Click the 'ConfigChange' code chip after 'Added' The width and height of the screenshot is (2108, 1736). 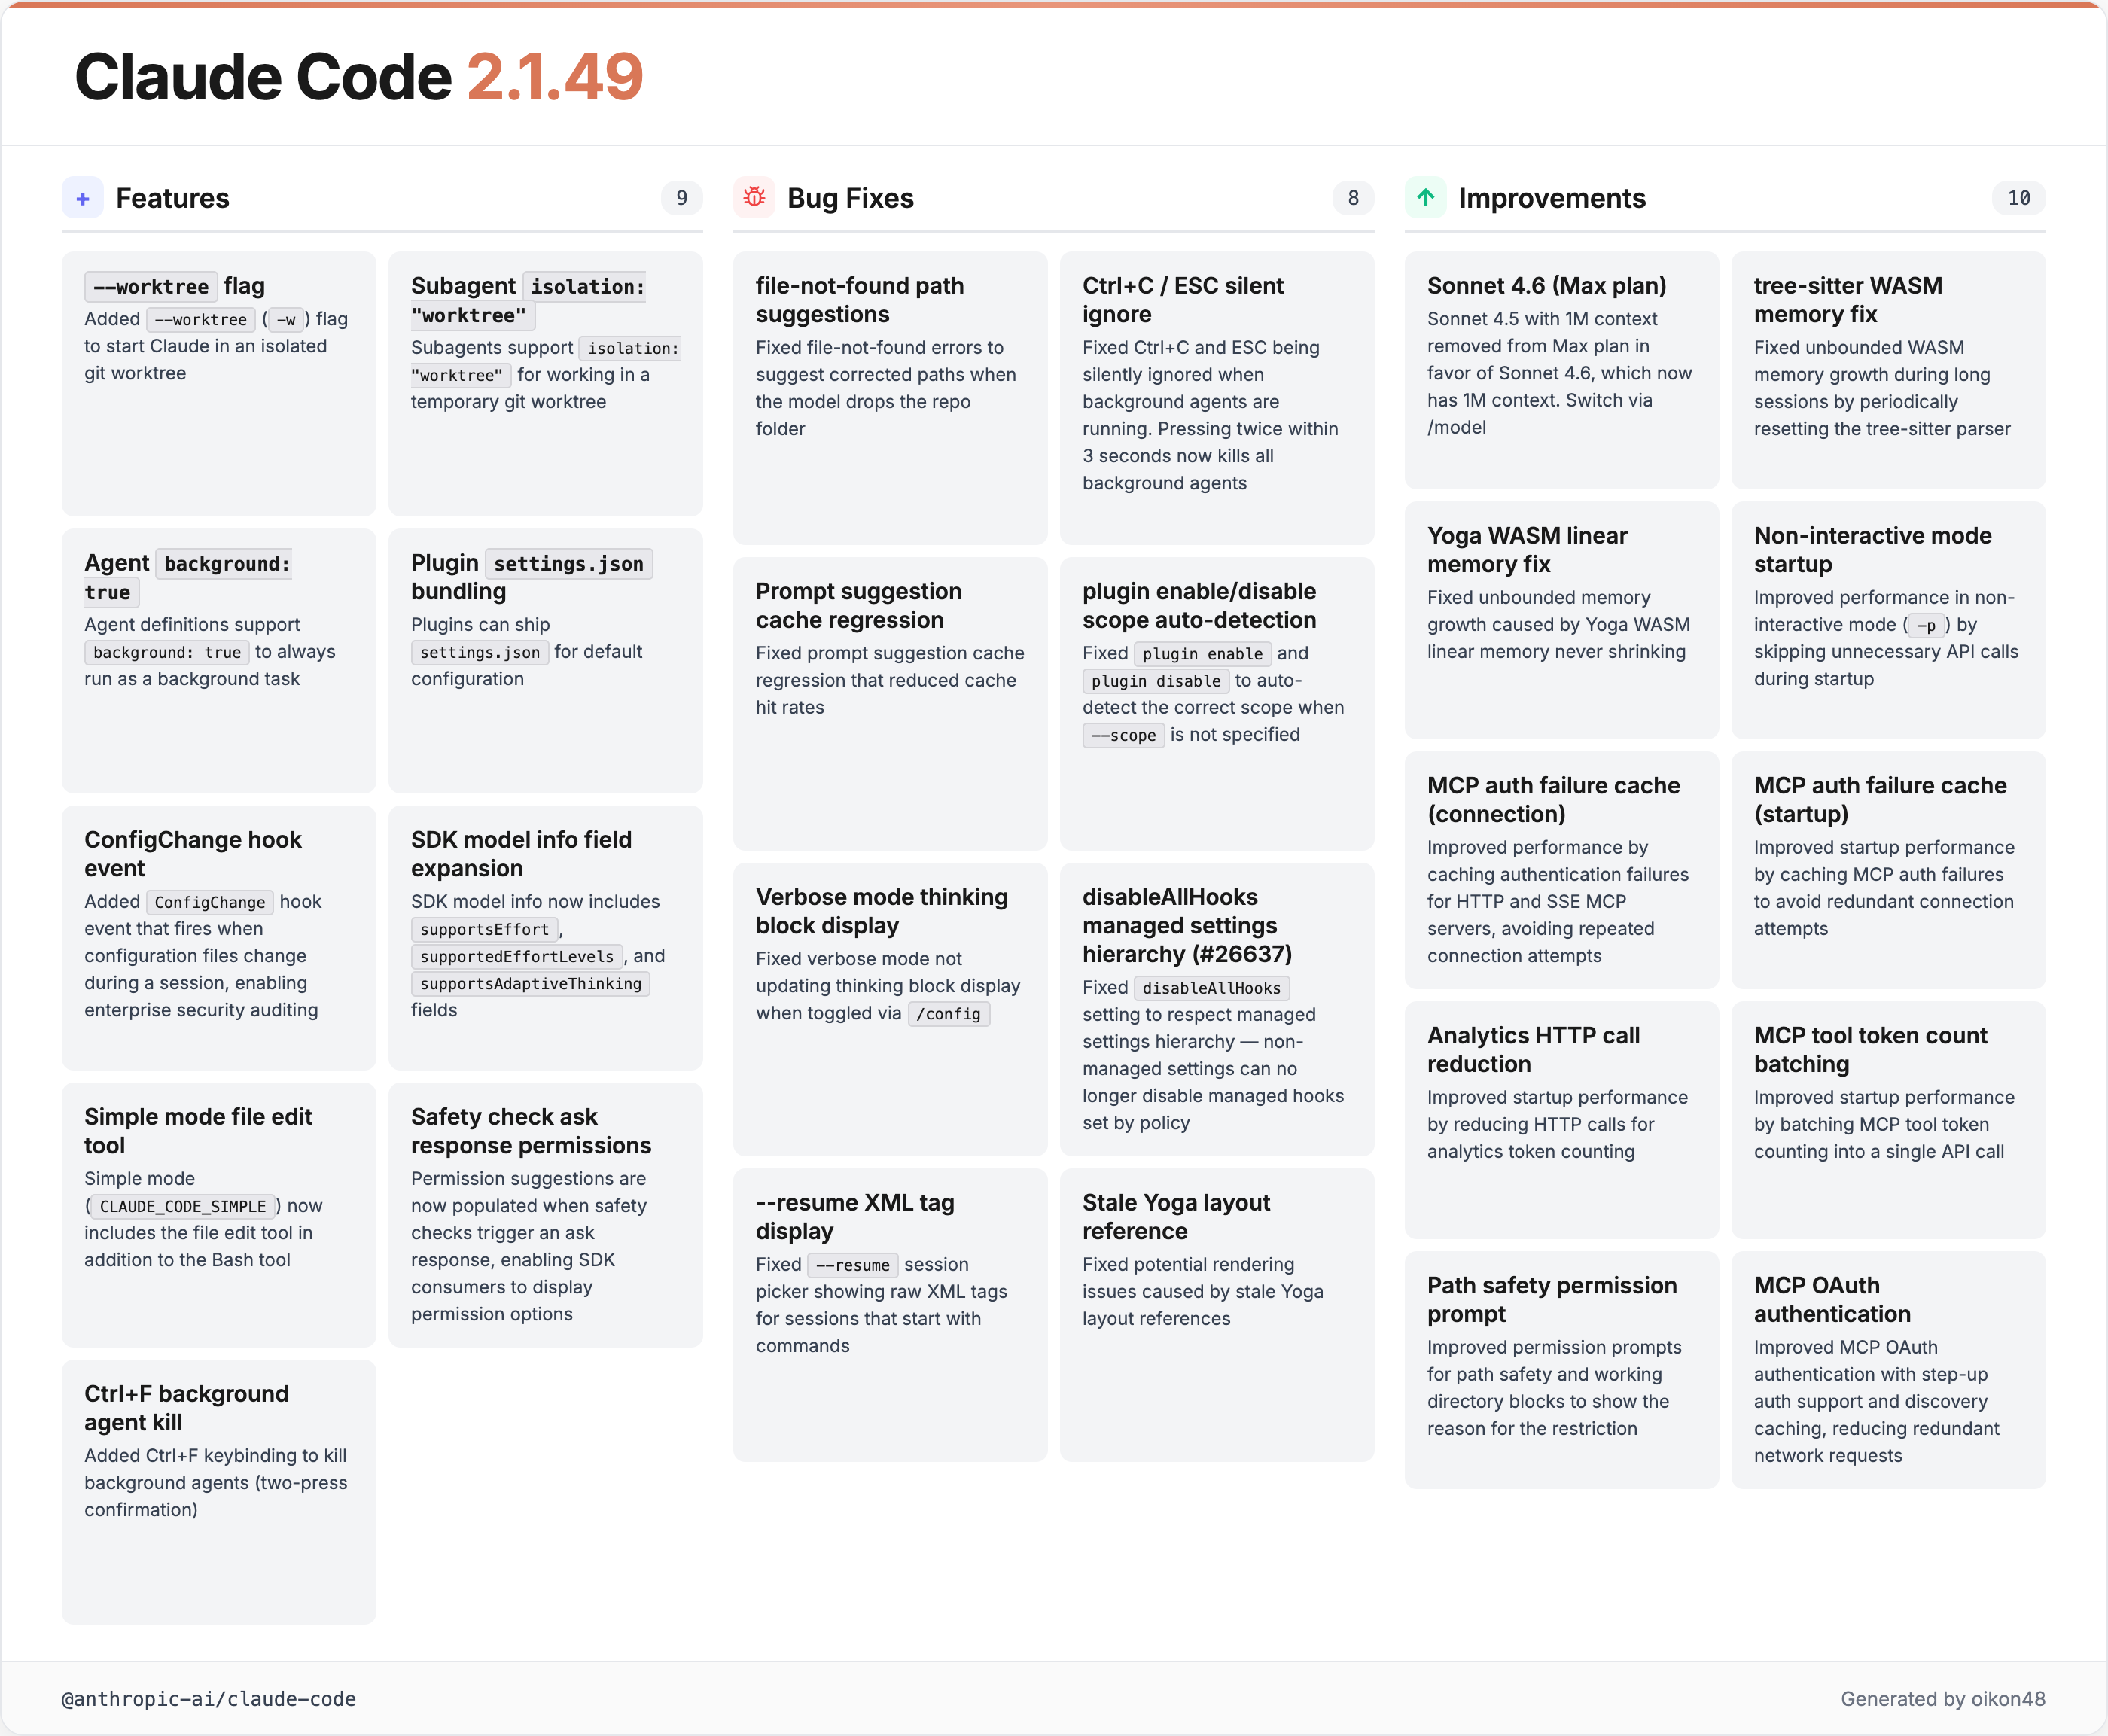point(210,902)
